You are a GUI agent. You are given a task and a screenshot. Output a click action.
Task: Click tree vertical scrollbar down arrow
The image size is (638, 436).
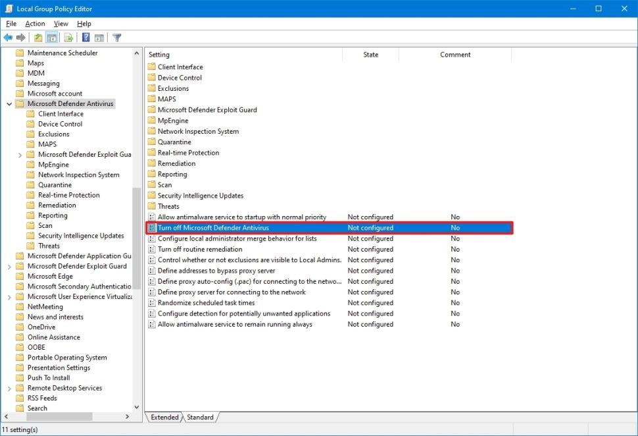coord(137,408)
